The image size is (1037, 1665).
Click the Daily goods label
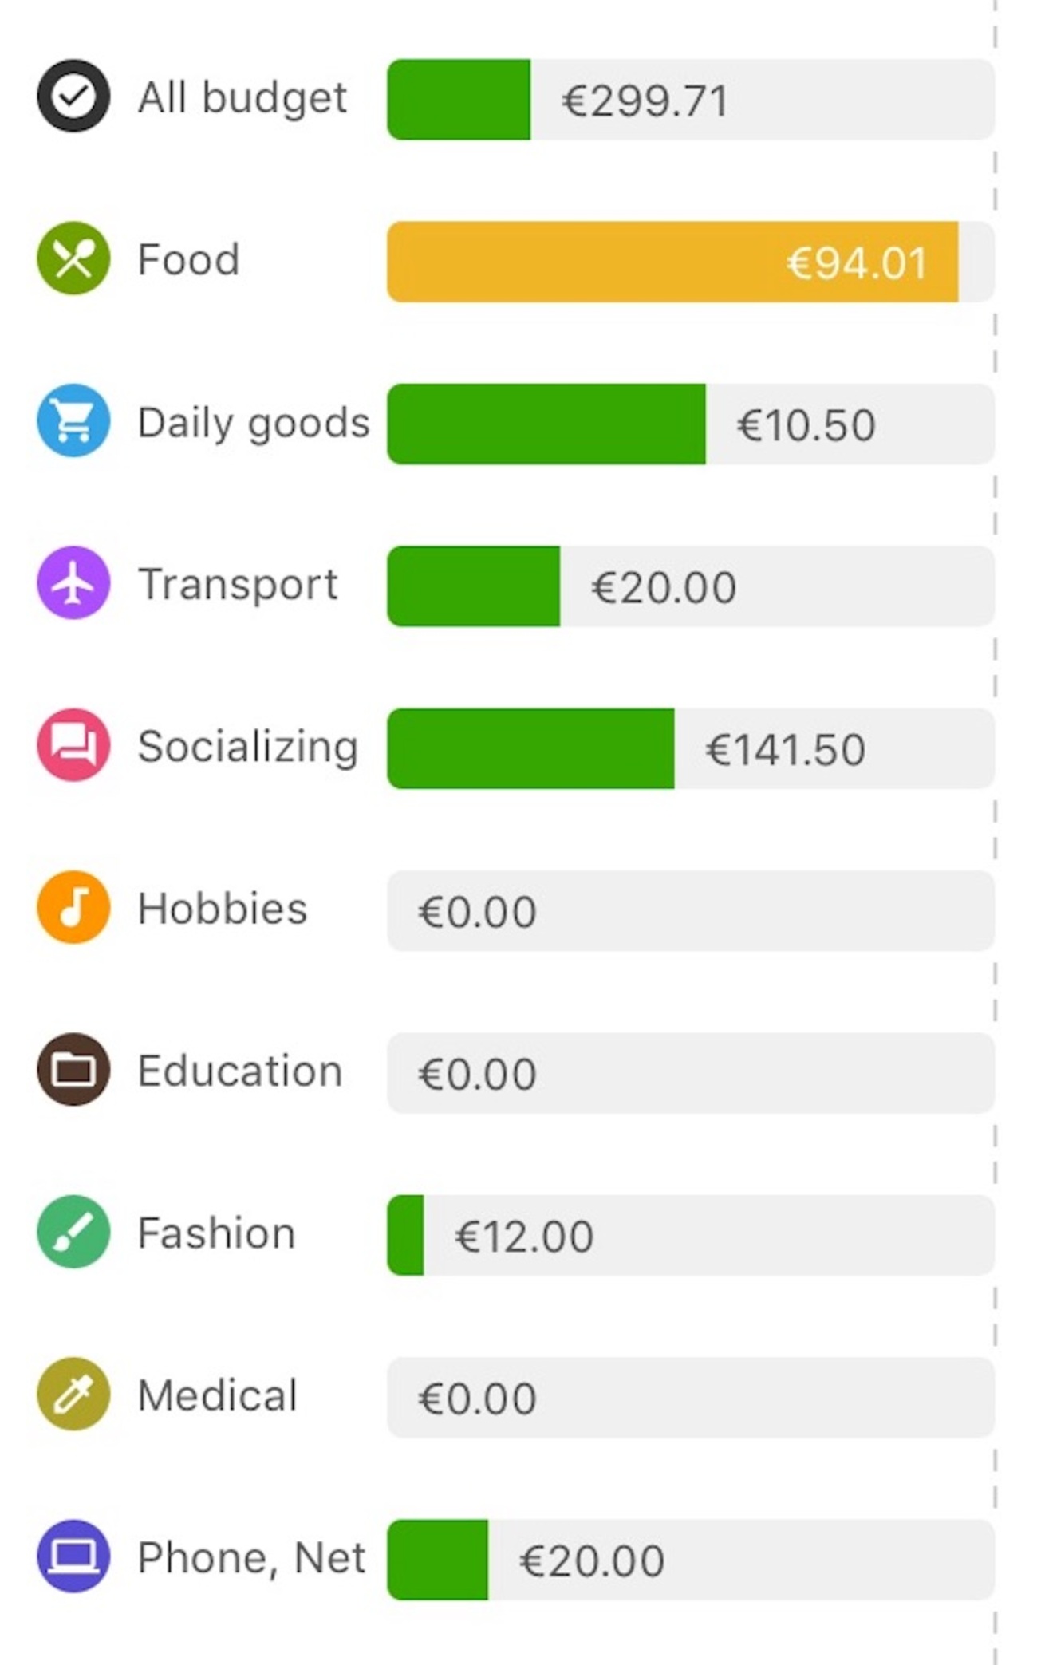point(253,422)
